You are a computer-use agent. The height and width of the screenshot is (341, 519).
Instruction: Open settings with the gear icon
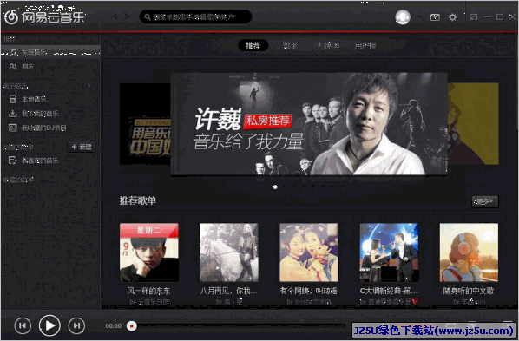point(452,17)
